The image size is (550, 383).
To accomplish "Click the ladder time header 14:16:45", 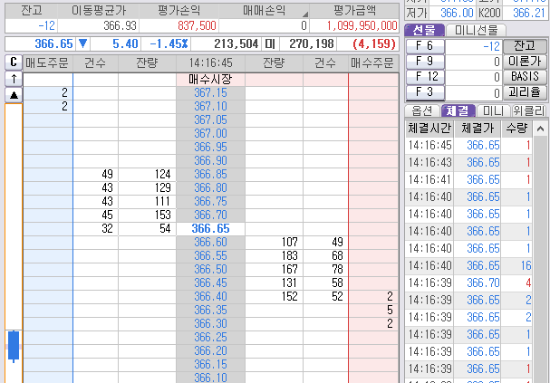I will pyautogui.click(x=210, y=63).
